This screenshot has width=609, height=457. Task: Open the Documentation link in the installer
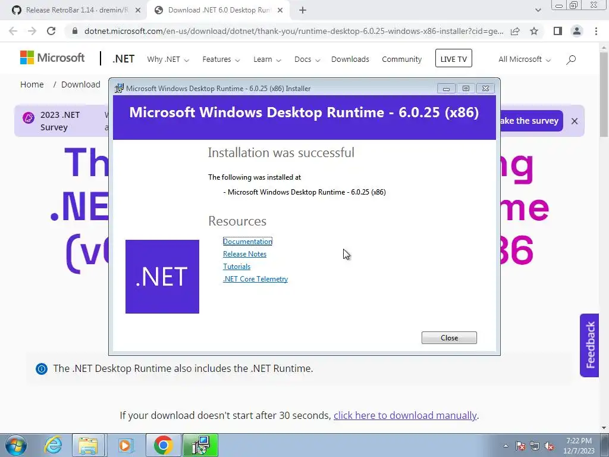[x=247, y=242]
